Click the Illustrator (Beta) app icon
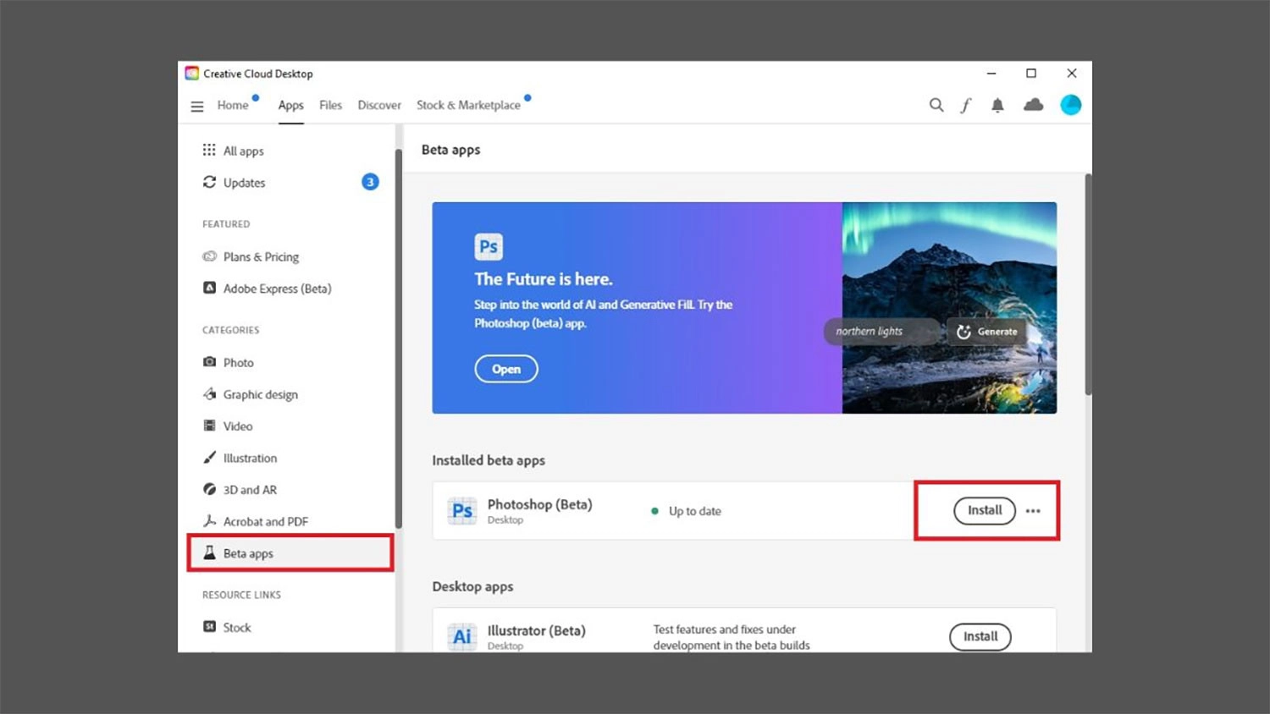 tap(462, 636)
